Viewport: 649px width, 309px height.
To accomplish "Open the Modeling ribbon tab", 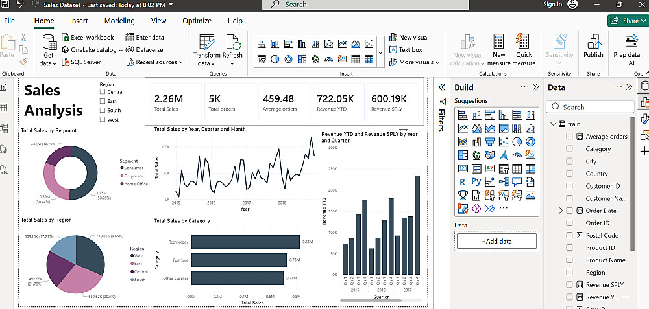I will [x=119, y=21].
